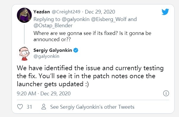Like the tweet via heart icon
The height and width of the screenshot is (117, 179).
coord(20,107)
